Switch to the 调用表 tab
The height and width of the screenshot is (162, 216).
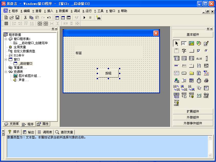point(45,132)
